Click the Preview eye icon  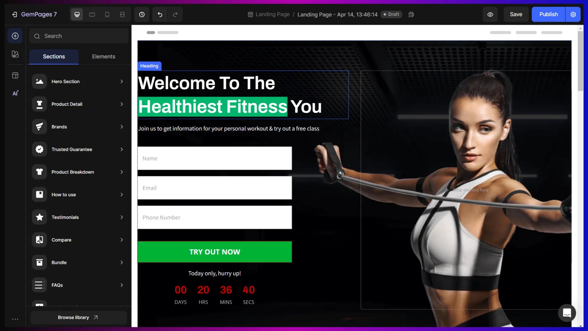pyautogui.click(x=490, y=14)
